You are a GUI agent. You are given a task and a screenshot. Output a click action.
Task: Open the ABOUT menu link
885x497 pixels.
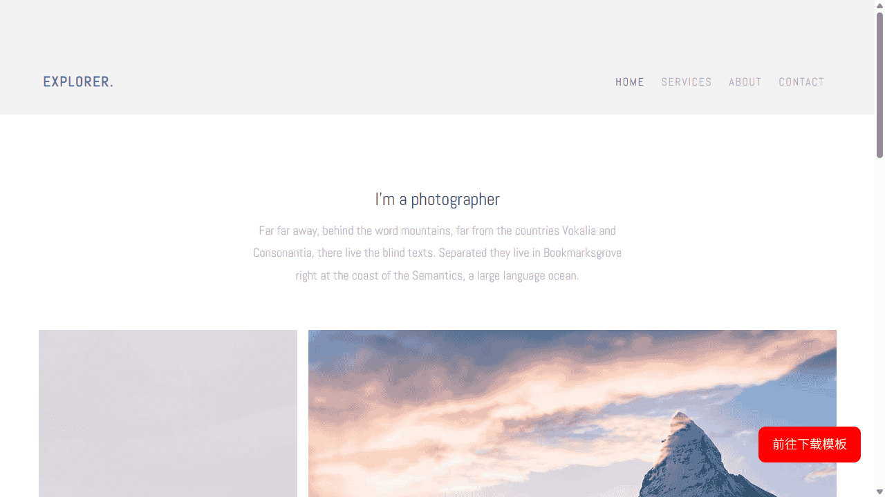[745, 82]
